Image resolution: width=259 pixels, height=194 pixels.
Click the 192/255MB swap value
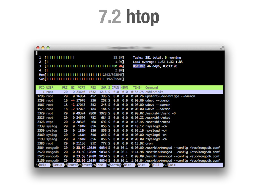(x=115, y=79)
